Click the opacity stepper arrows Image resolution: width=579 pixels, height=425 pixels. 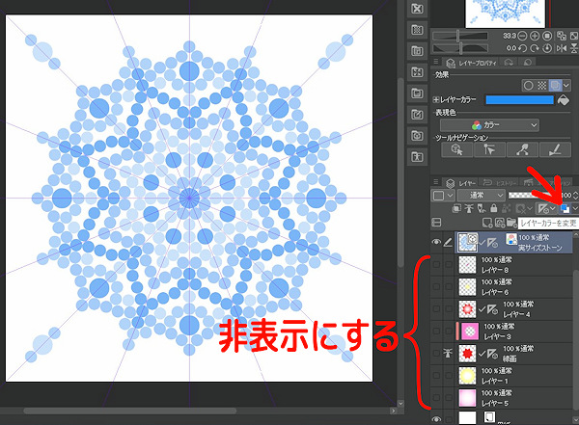[575, 196]
